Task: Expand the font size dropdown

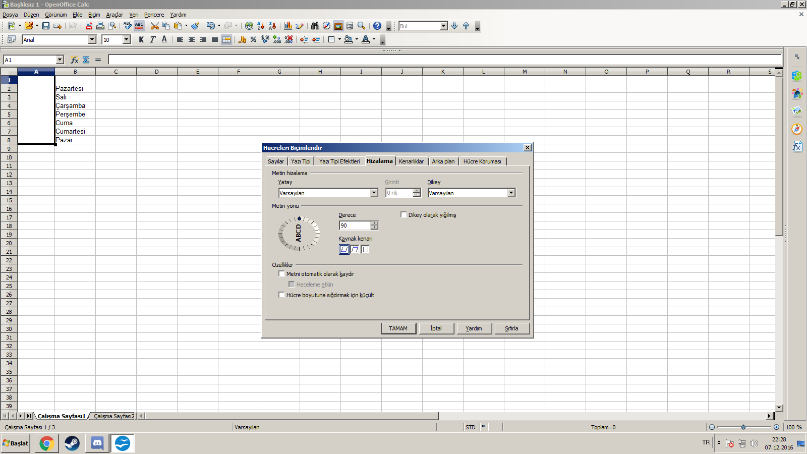Action: click(x=127, y=39)
